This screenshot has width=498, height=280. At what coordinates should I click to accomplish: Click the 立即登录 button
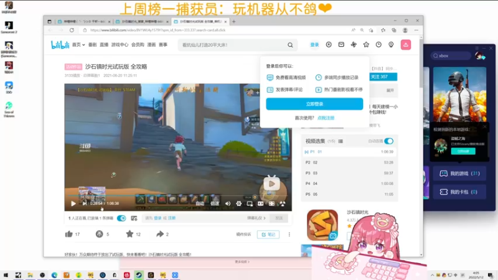point(314,104)
